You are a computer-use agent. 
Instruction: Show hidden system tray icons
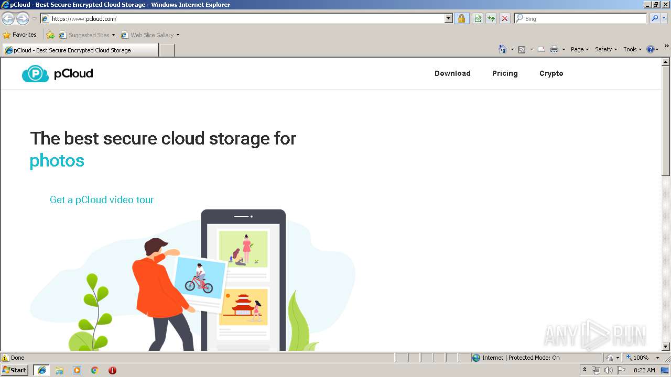(x=585, y=370)
